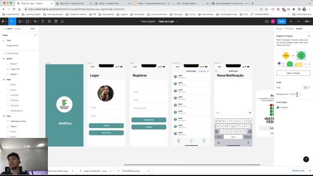Switch to the Assets tab

click(x=18, y=28)
